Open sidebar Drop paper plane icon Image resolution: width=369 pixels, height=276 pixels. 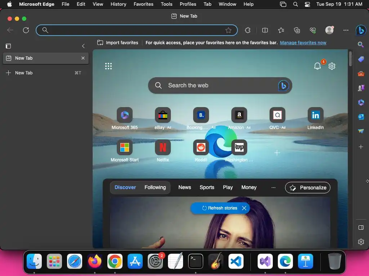coord(361,131)
